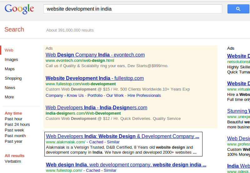Click the Portfolio sitelink
Image resolution: width=250 pixels, height=173 pixels.
95,96
